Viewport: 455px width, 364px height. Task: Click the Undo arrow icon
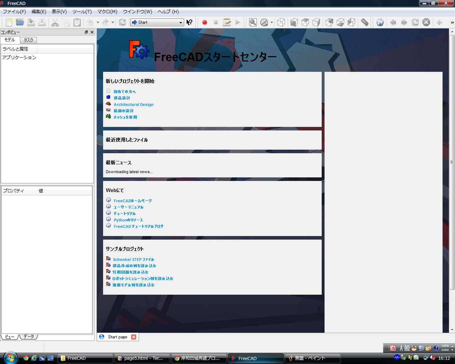[x=90, y=22]
